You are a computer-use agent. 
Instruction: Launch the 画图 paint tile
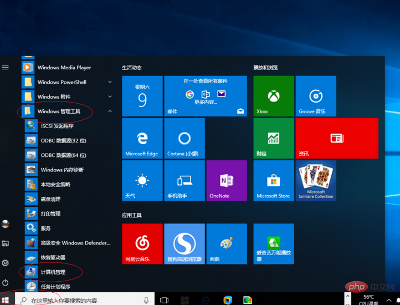click(227, 243)
